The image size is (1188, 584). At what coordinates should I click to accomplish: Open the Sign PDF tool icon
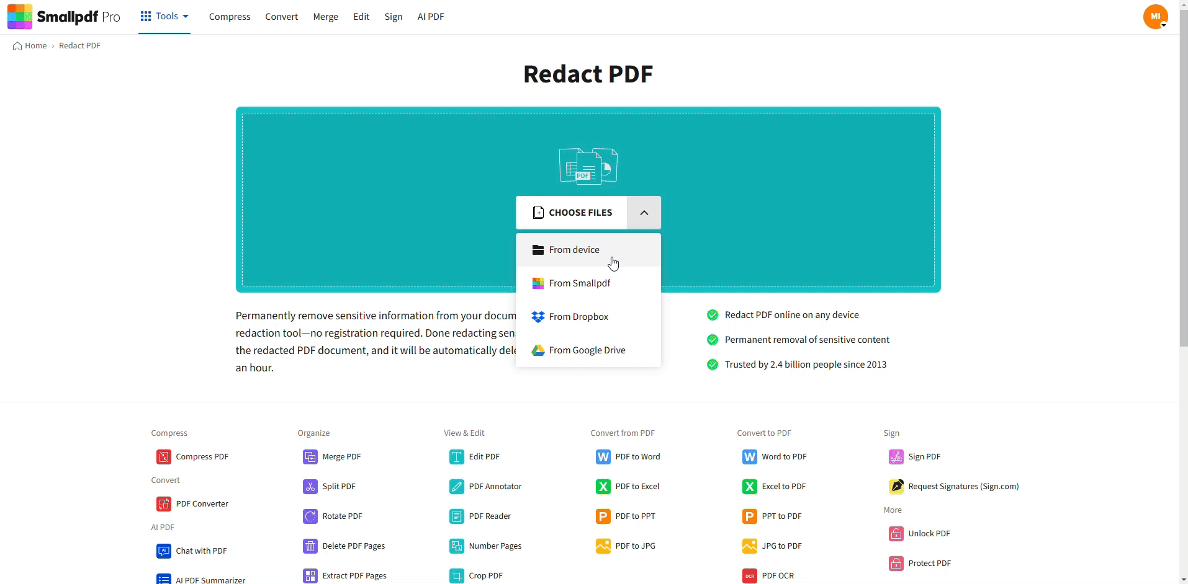tap(897, 457)
